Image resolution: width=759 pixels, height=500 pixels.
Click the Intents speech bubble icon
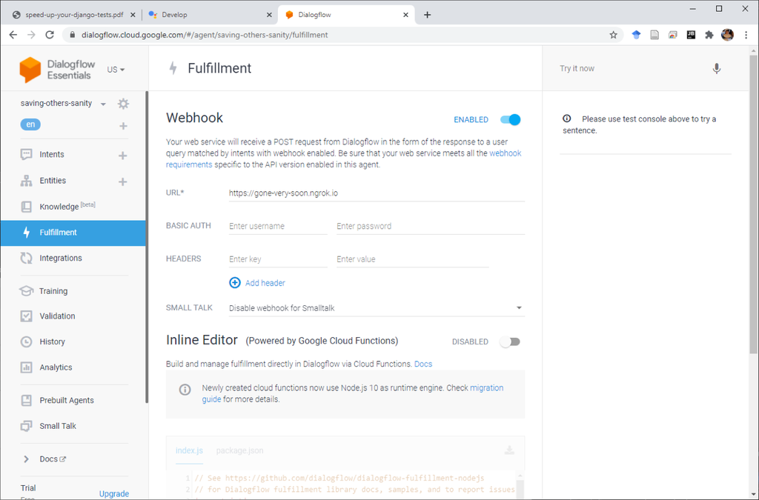pos(26,154)
